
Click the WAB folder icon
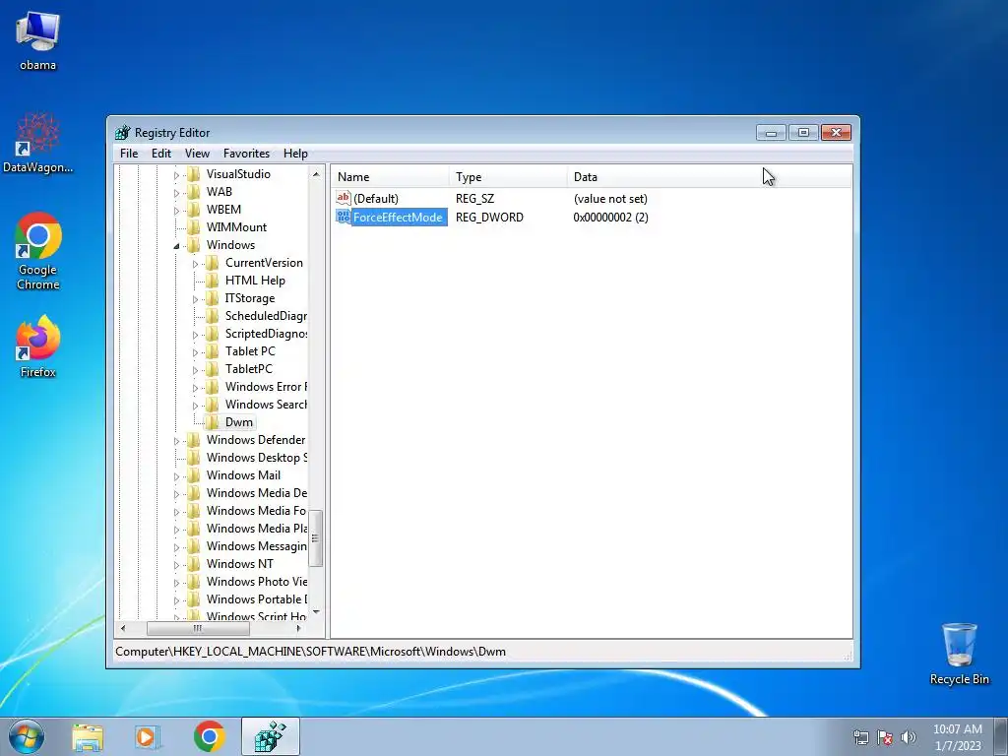tap(194, 192)
